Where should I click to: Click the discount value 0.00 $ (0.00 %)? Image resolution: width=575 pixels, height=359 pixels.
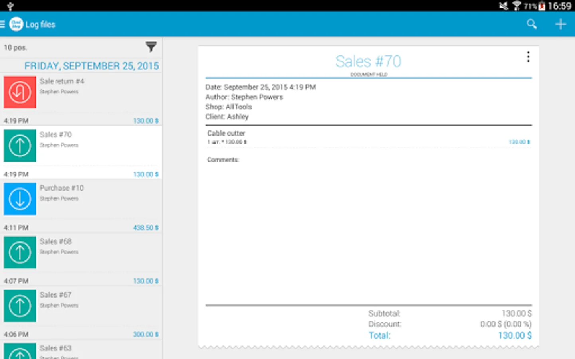point(506,324)
